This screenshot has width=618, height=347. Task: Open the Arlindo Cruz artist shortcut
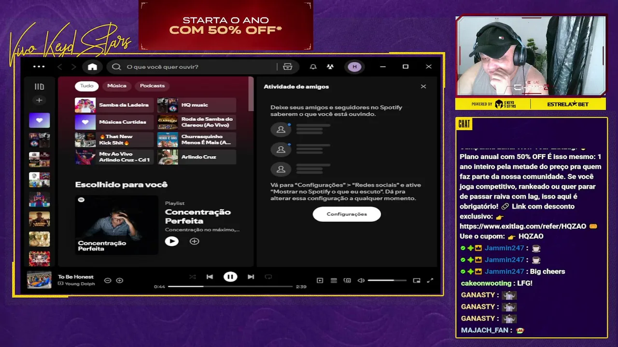pyautogui.click(x=197, y=157)
